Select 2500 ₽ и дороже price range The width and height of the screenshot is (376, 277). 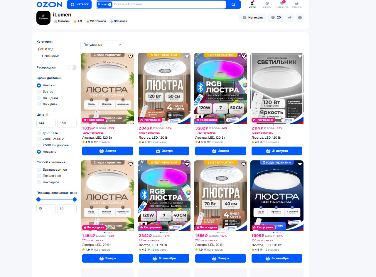[39, 145]
